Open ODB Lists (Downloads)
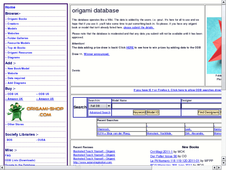This screenshot has height=170, width=226. tap(20, 160)
